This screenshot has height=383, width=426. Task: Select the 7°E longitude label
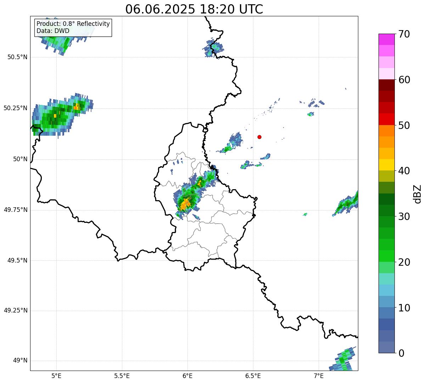319,376
